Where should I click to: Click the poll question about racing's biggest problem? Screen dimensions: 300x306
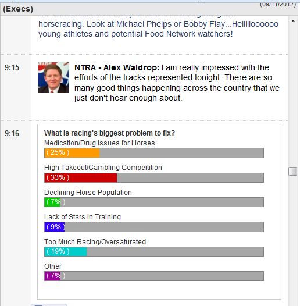tap(109, 133)
